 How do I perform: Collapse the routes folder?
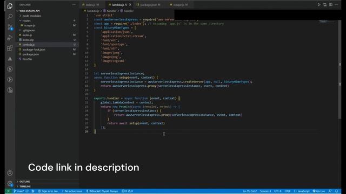click(x=26, y=20)
